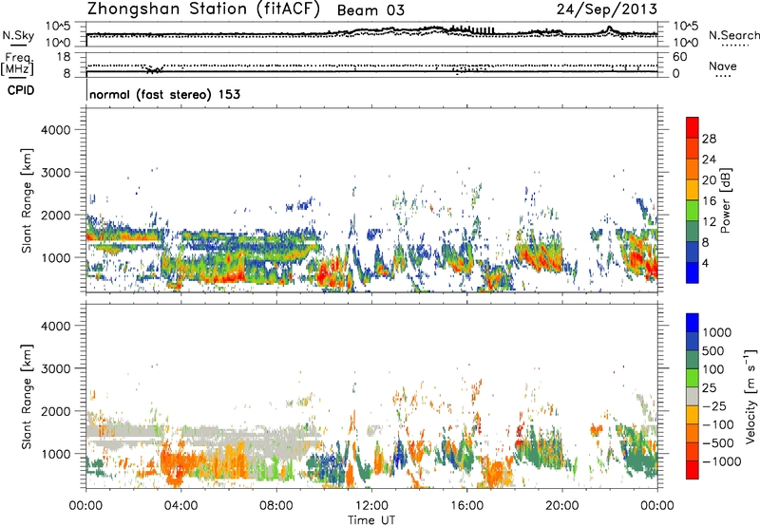Click the title "Zhongshan Station (fitACF)"
The height and width of the screenshot is (526, 760).
tap(203, 9)
